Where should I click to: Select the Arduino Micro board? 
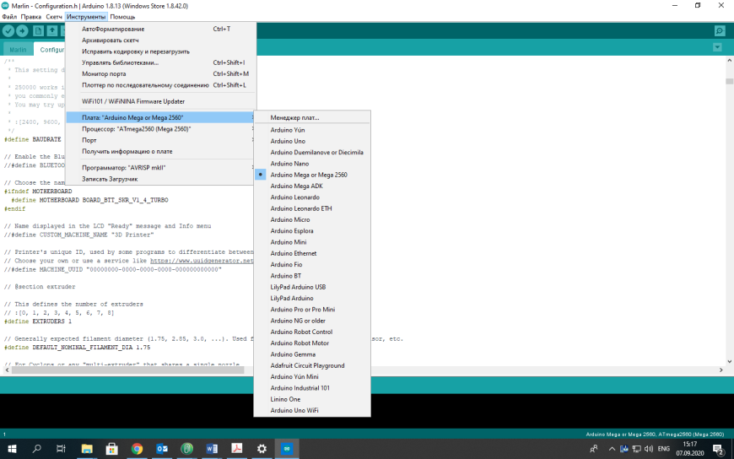click(x=312, y=219)
